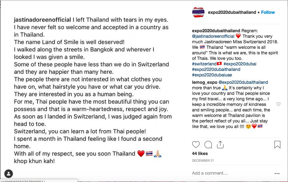View the 44 likes list
The image size is (288, 182).
[200, 153]
